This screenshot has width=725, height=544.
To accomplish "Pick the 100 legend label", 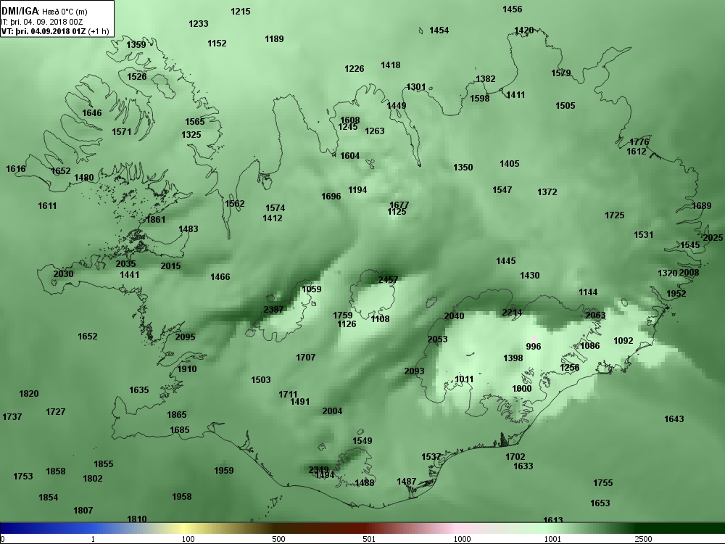I will [x=188, y=539].
